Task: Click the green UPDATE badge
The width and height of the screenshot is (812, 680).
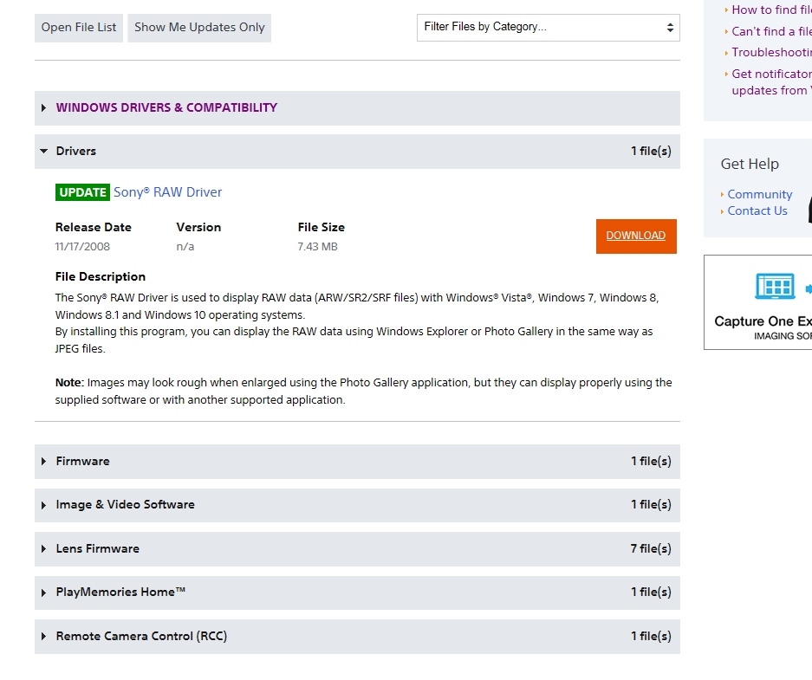Action: pos(82,192)
